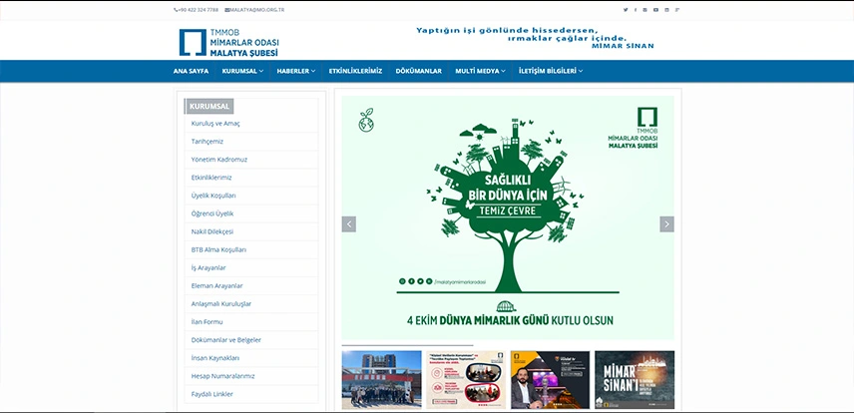Click the Twitter icon in top bar
The image size is (854, 413).
tap(626, 9)
